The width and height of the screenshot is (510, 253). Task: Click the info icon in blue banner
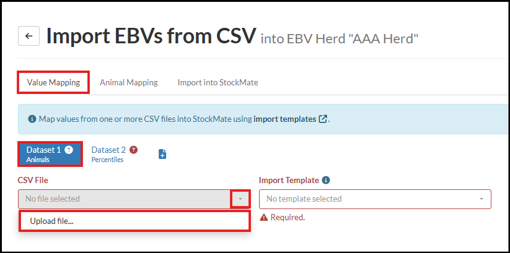(32, 119)
